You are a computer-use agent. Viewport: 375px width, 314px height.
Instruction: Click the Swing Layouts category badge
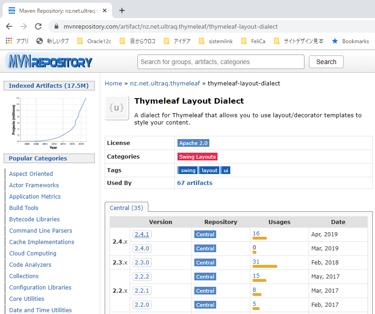click(198, 157)
